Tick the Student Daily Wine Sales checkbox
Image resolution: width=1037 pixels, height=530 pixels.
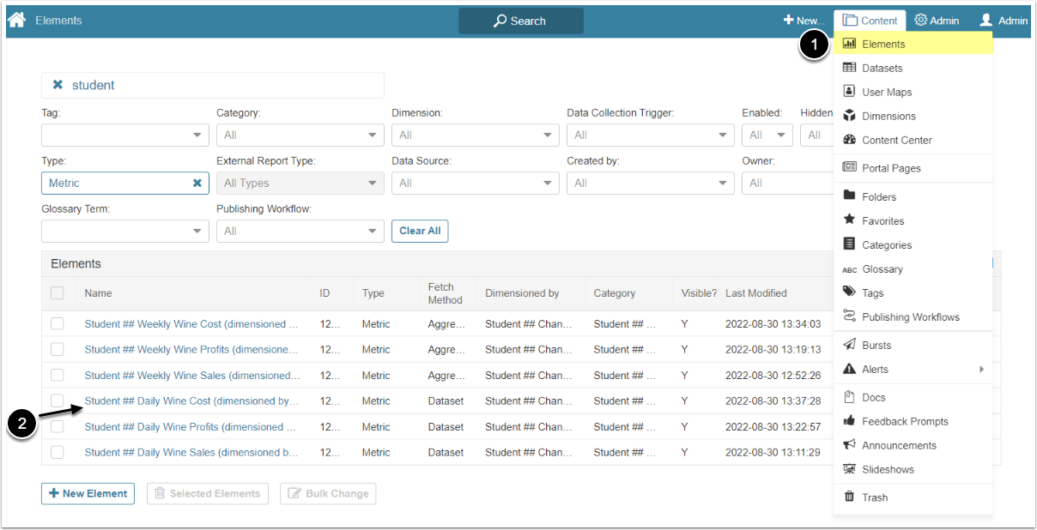pyautogui.click(x=57, y=453)
